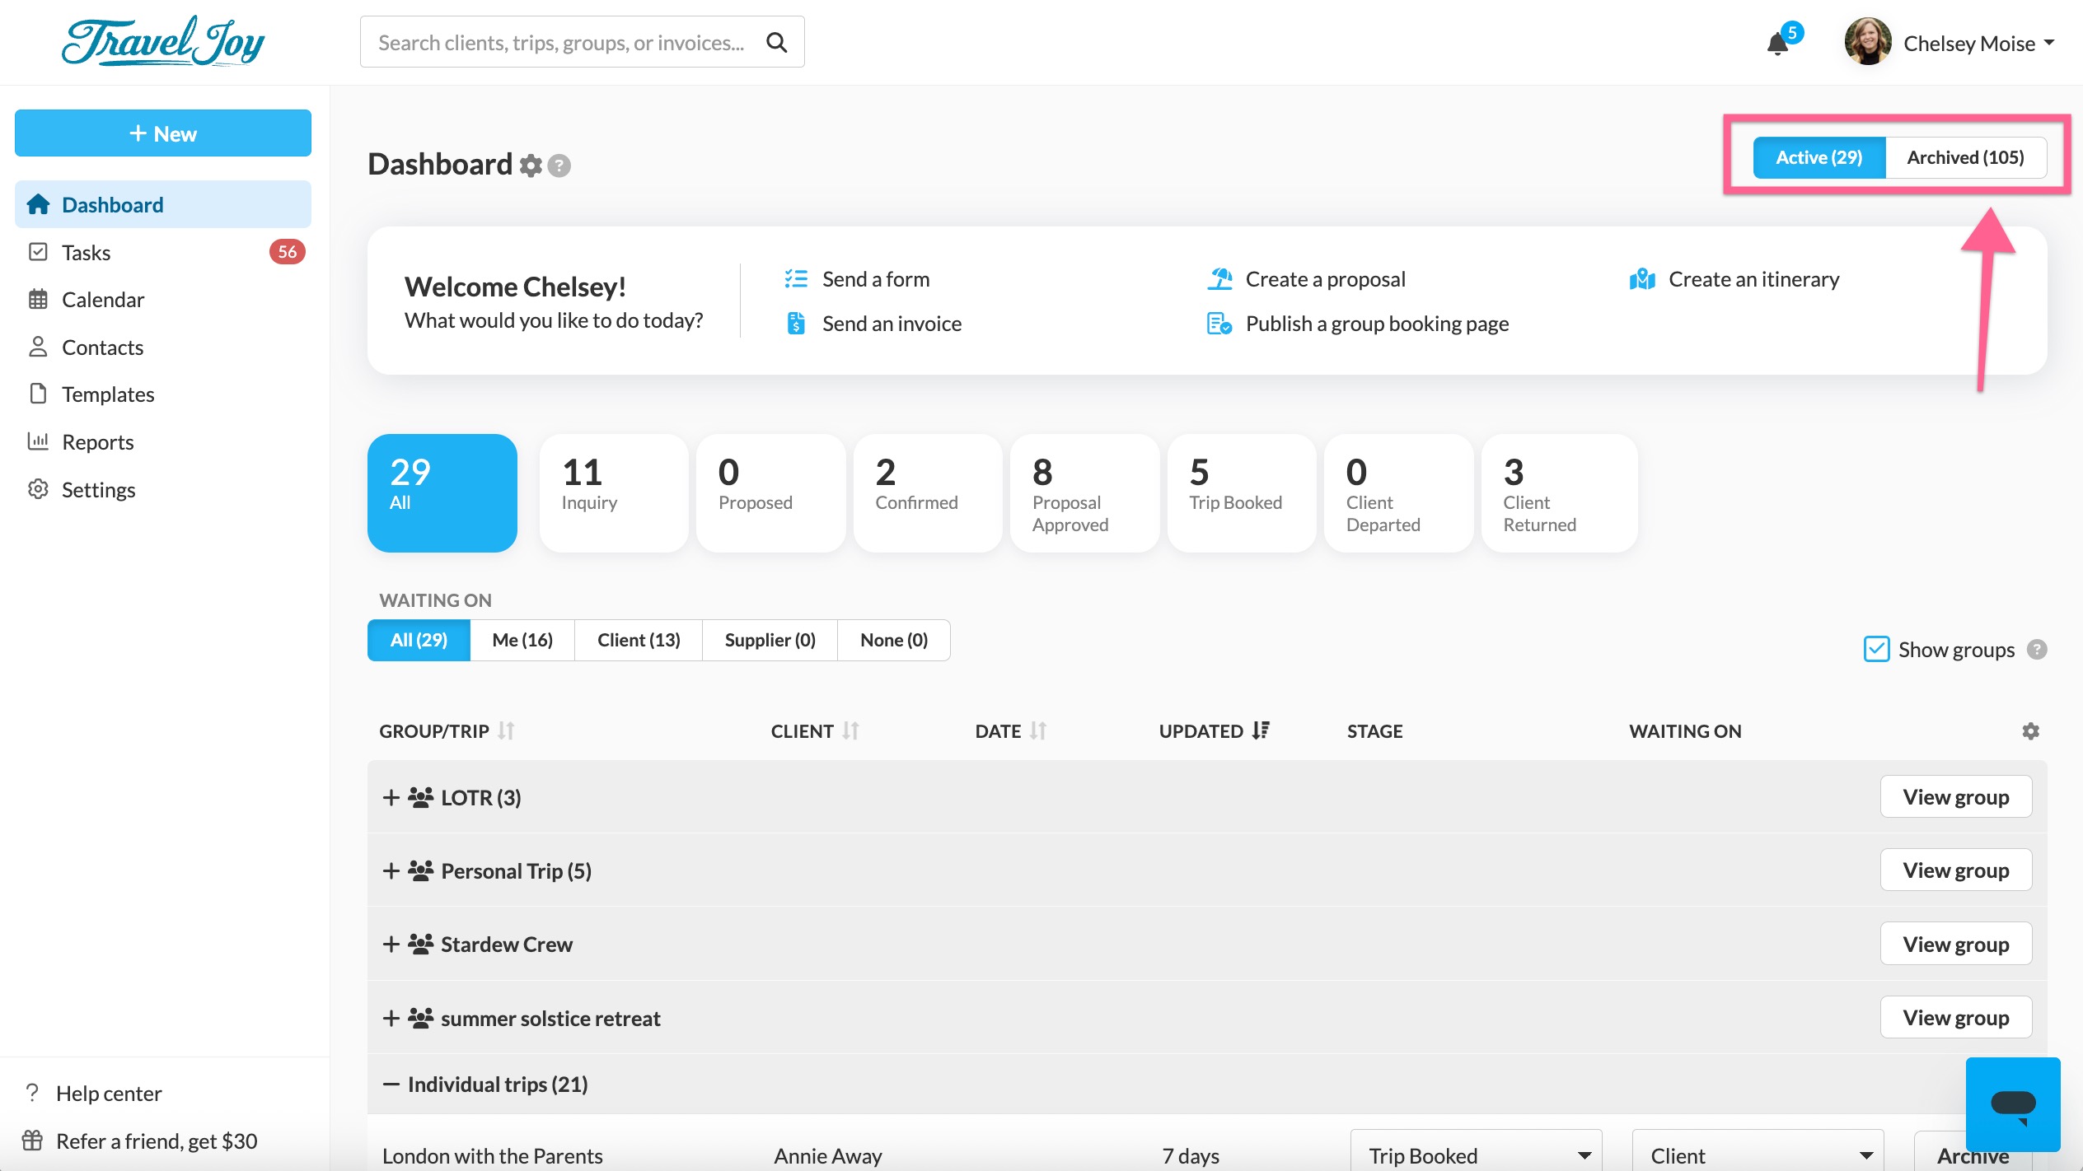Sort the table by the Updated column icon
The height and width of the screenshot is (1171, 2083).
click(x=1261, y=730)
